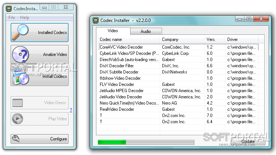Viewport: 276px width, 155px height.
Task: Sort by Codec name column header
Action: [129, 39]
